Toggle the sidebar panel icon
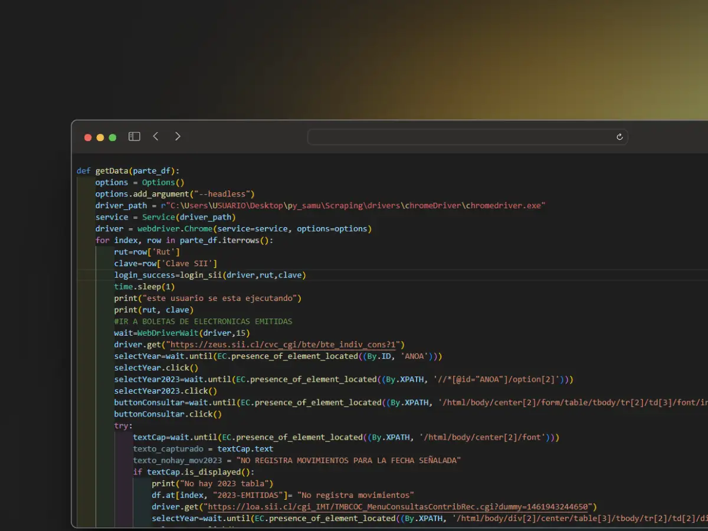Screen dimensions: 708x531 pos(135,137)
